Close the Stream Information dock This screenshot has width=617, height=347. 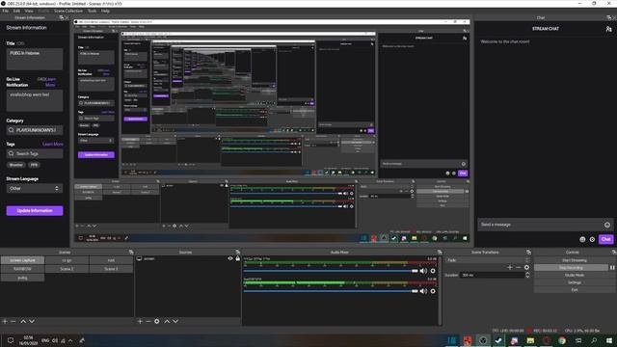(67, 17)
